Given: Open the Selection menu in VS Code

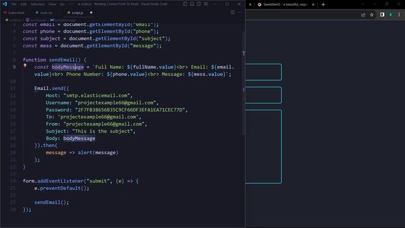Looking at the screenshot, I should click(x=37, y=4).
